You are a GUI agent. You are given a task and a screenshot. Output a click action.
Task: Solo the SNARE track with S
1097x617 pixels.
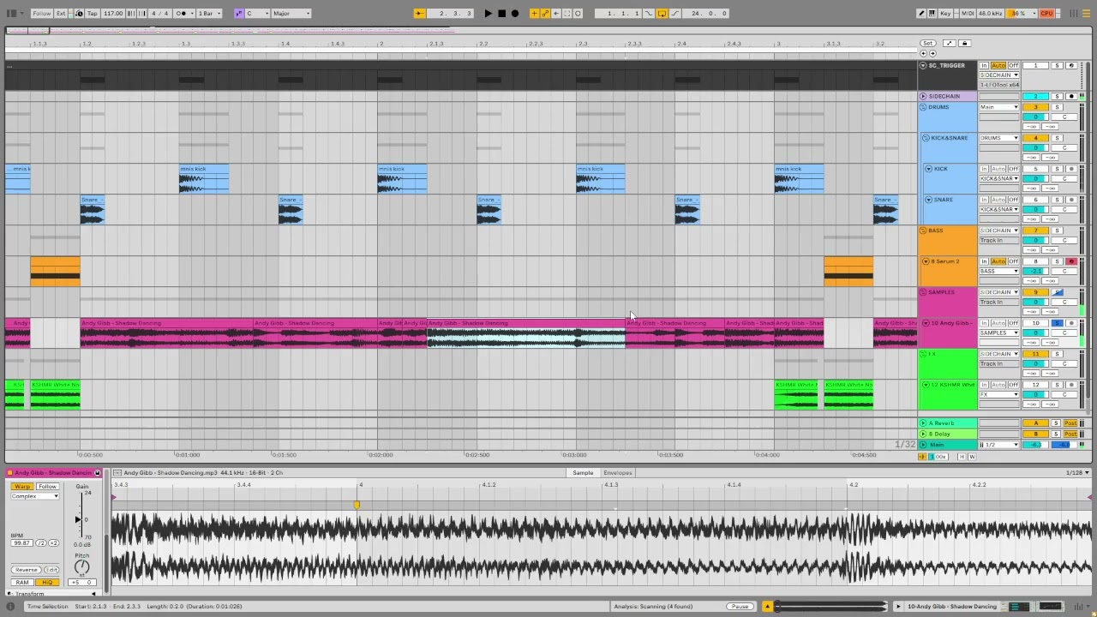[1057, 200]
